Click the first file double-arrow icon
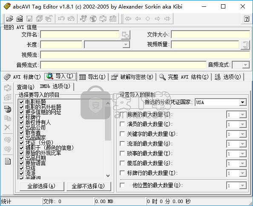 click(x=128, y=19)
